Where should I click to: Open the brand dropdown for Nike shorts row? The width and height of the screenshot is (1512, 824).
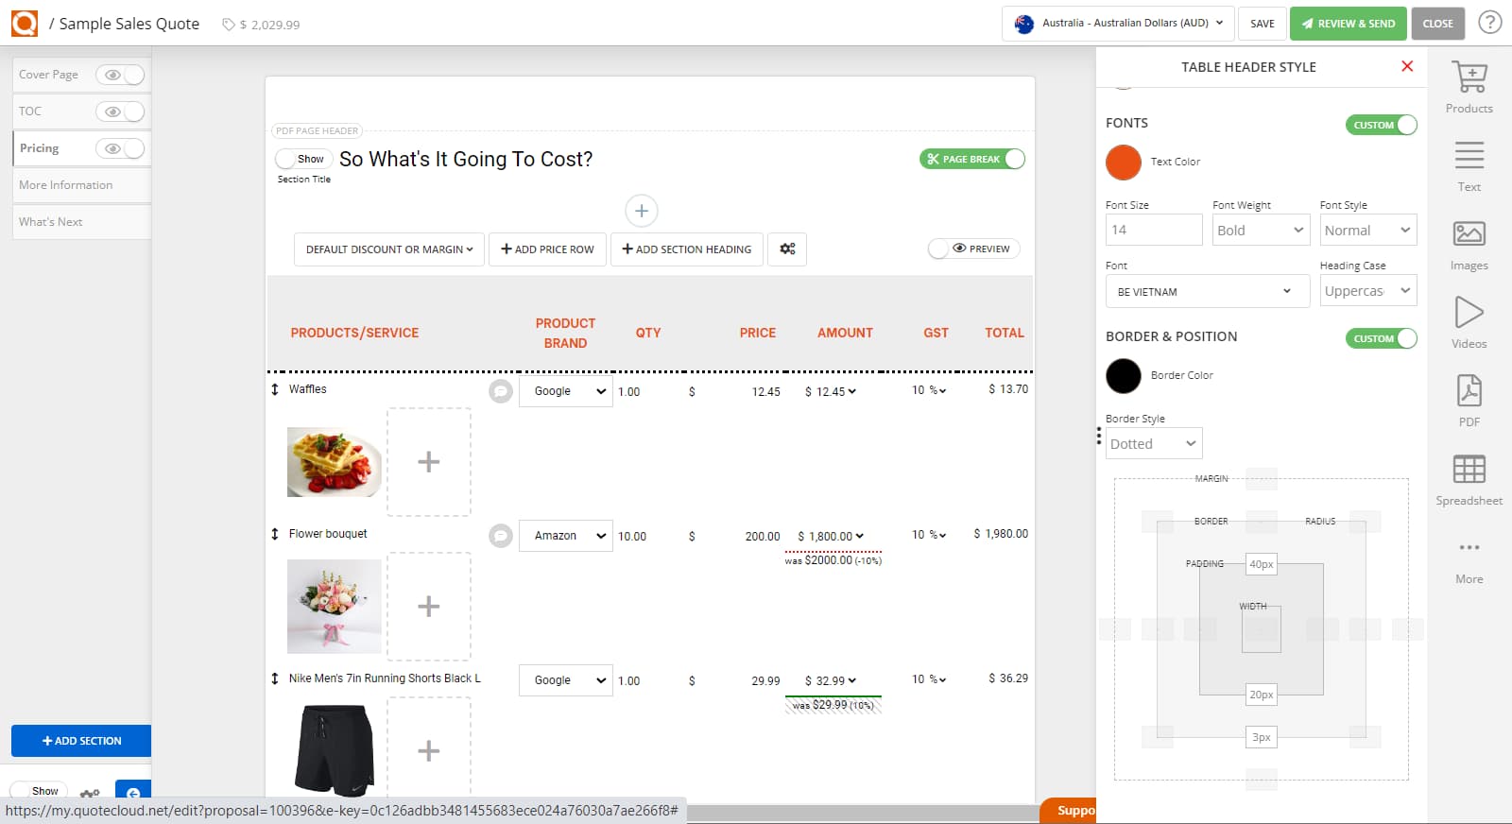(x=565, y=680)
